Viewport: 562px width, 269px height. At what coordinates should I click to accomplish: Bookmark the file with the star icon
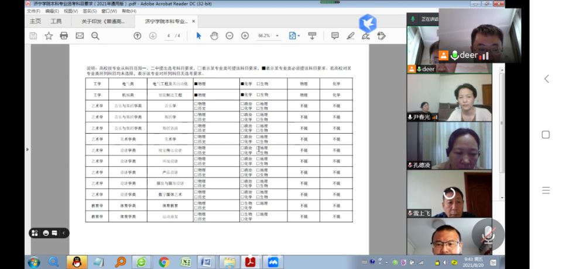point(49,36)
